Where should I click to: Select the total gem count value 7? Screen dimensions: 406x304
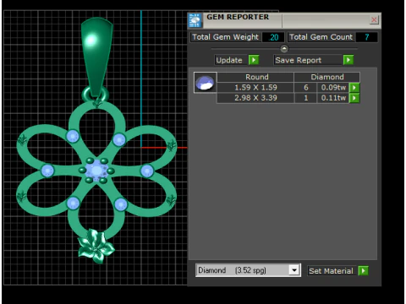pyautogui.click(x=366, y=37)
